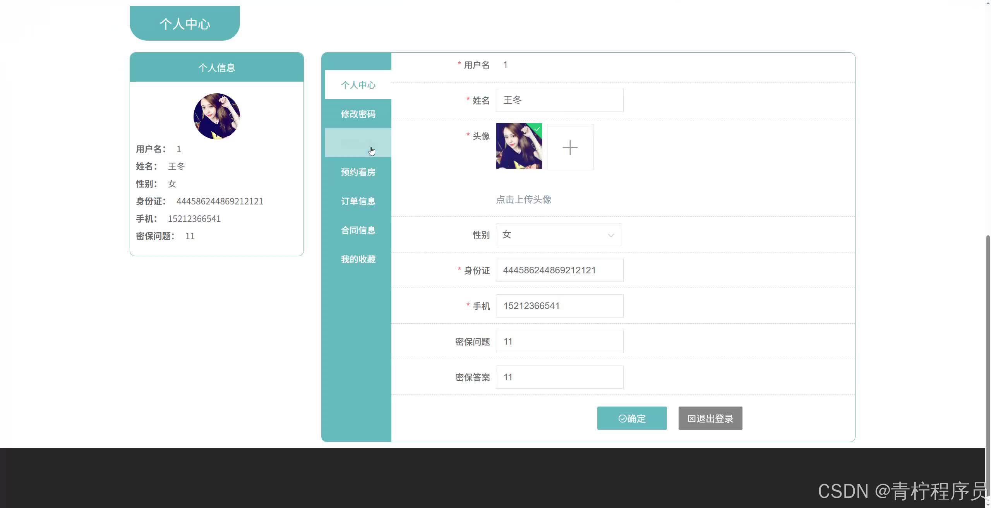Click the 手机 phone number field
The image size is (991, 508).
click(559, 306)
